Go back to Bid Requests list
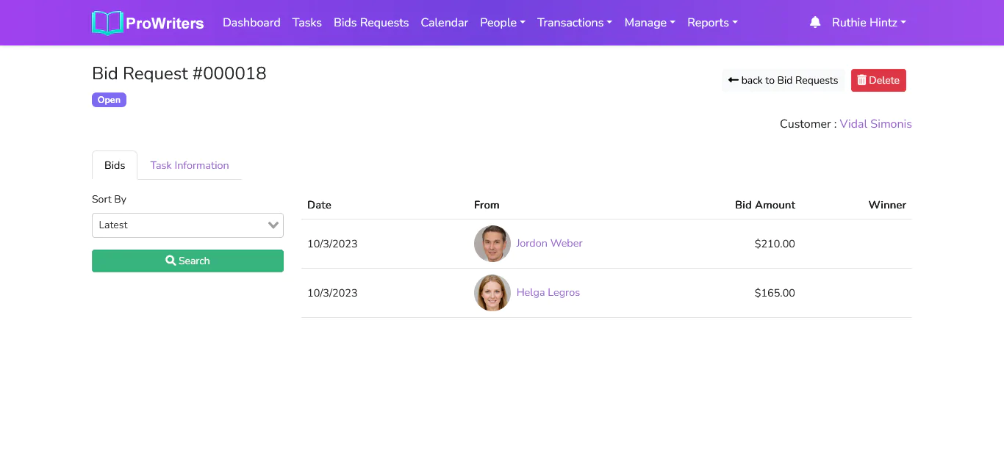The width and height of the screenshot is (1004, 472). click(x=783, y=81)
